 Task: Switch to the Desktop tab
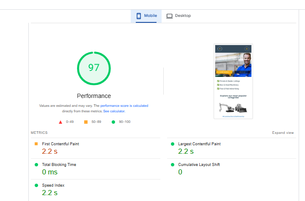point(179,16)
